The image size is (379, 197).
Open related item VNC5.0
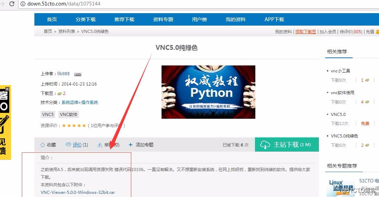tap(338, 114)
